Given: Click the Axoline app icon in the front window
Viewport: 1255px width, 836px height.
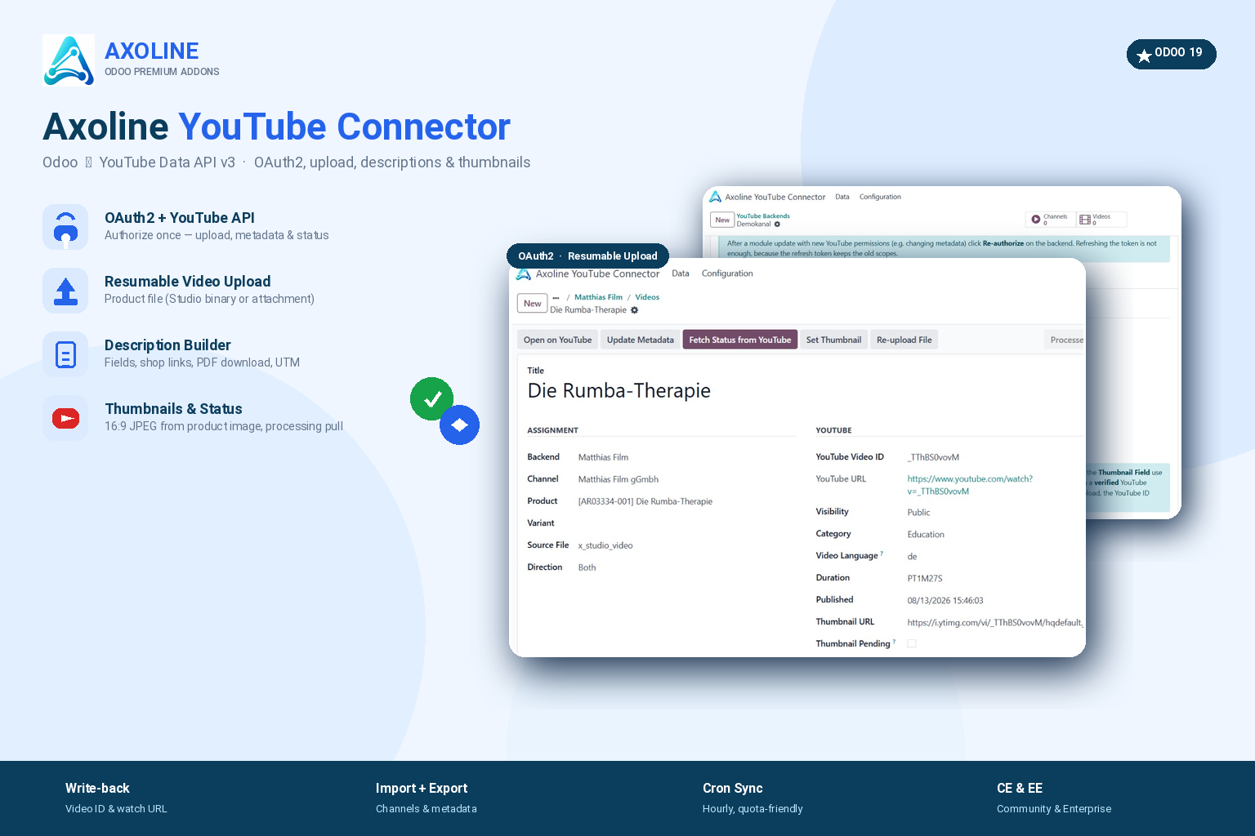Looking at the screenshot, I should [x=524, y=274].
